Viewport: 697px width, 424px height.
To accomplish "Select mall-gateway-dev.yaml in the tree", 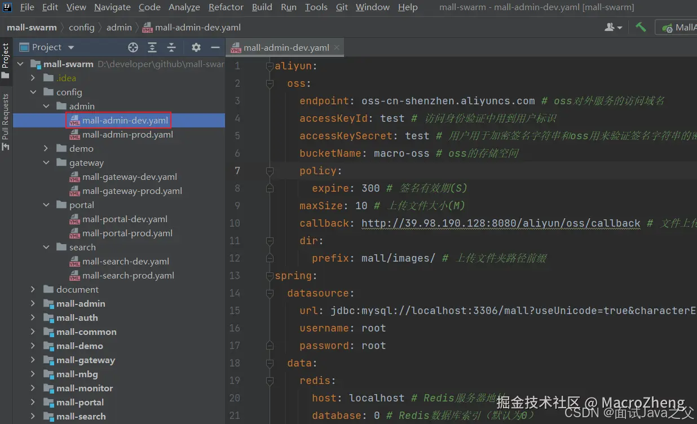I will (x=130, y=176).
